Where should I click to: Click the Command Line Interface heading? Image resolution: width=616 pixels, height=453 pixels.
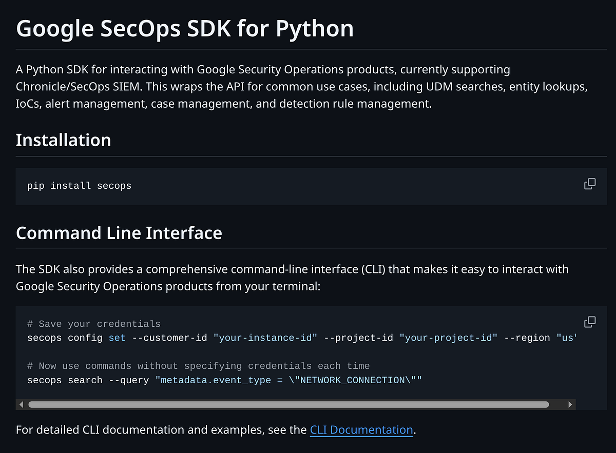click(119, 232)
